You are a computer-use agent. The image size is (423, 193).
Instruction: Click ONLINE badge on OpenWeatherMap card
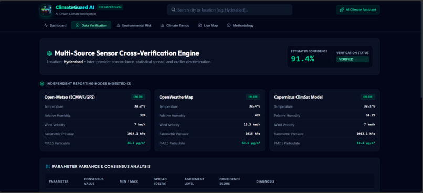tap(253, 97)
